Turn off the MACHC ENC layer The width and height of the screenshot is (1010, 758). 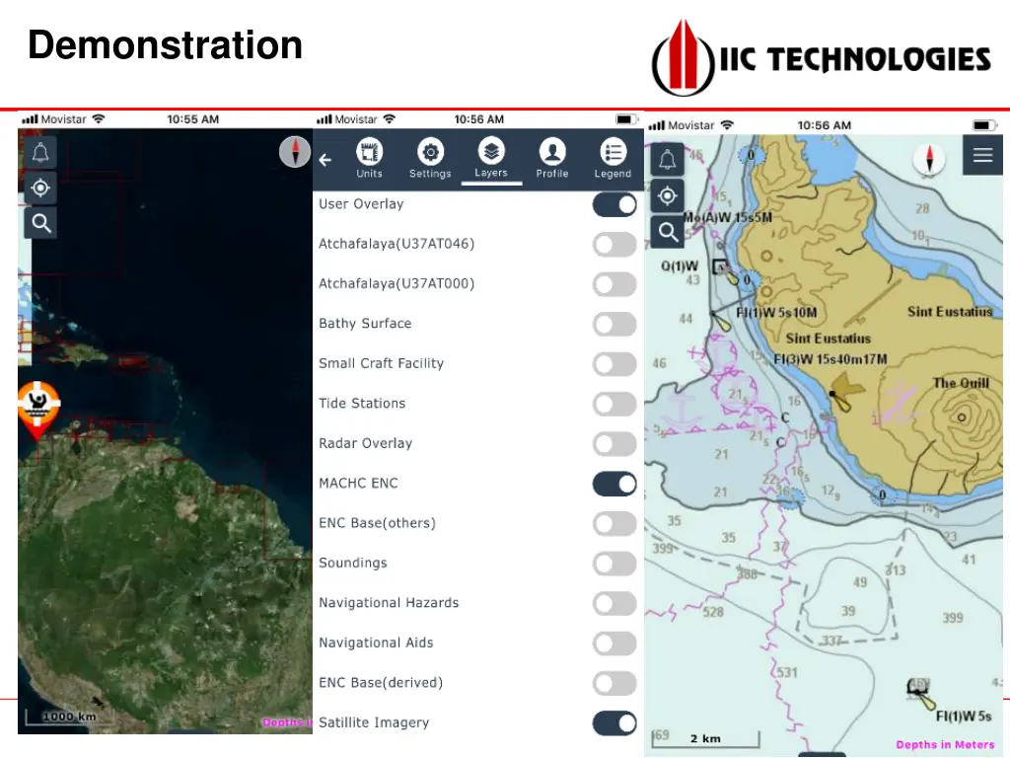614,484
